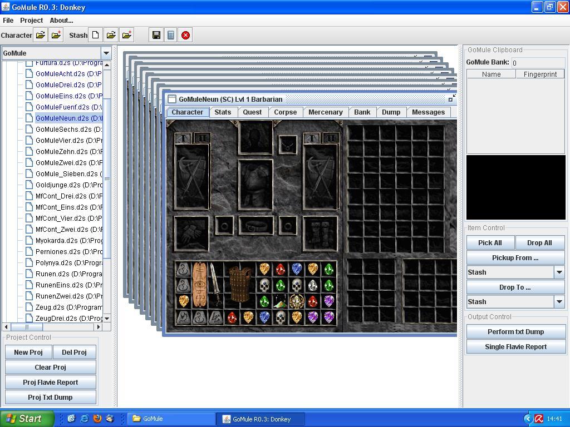Click the boots equipment slot
The image size is (570, 427).
tap(320, 234)
